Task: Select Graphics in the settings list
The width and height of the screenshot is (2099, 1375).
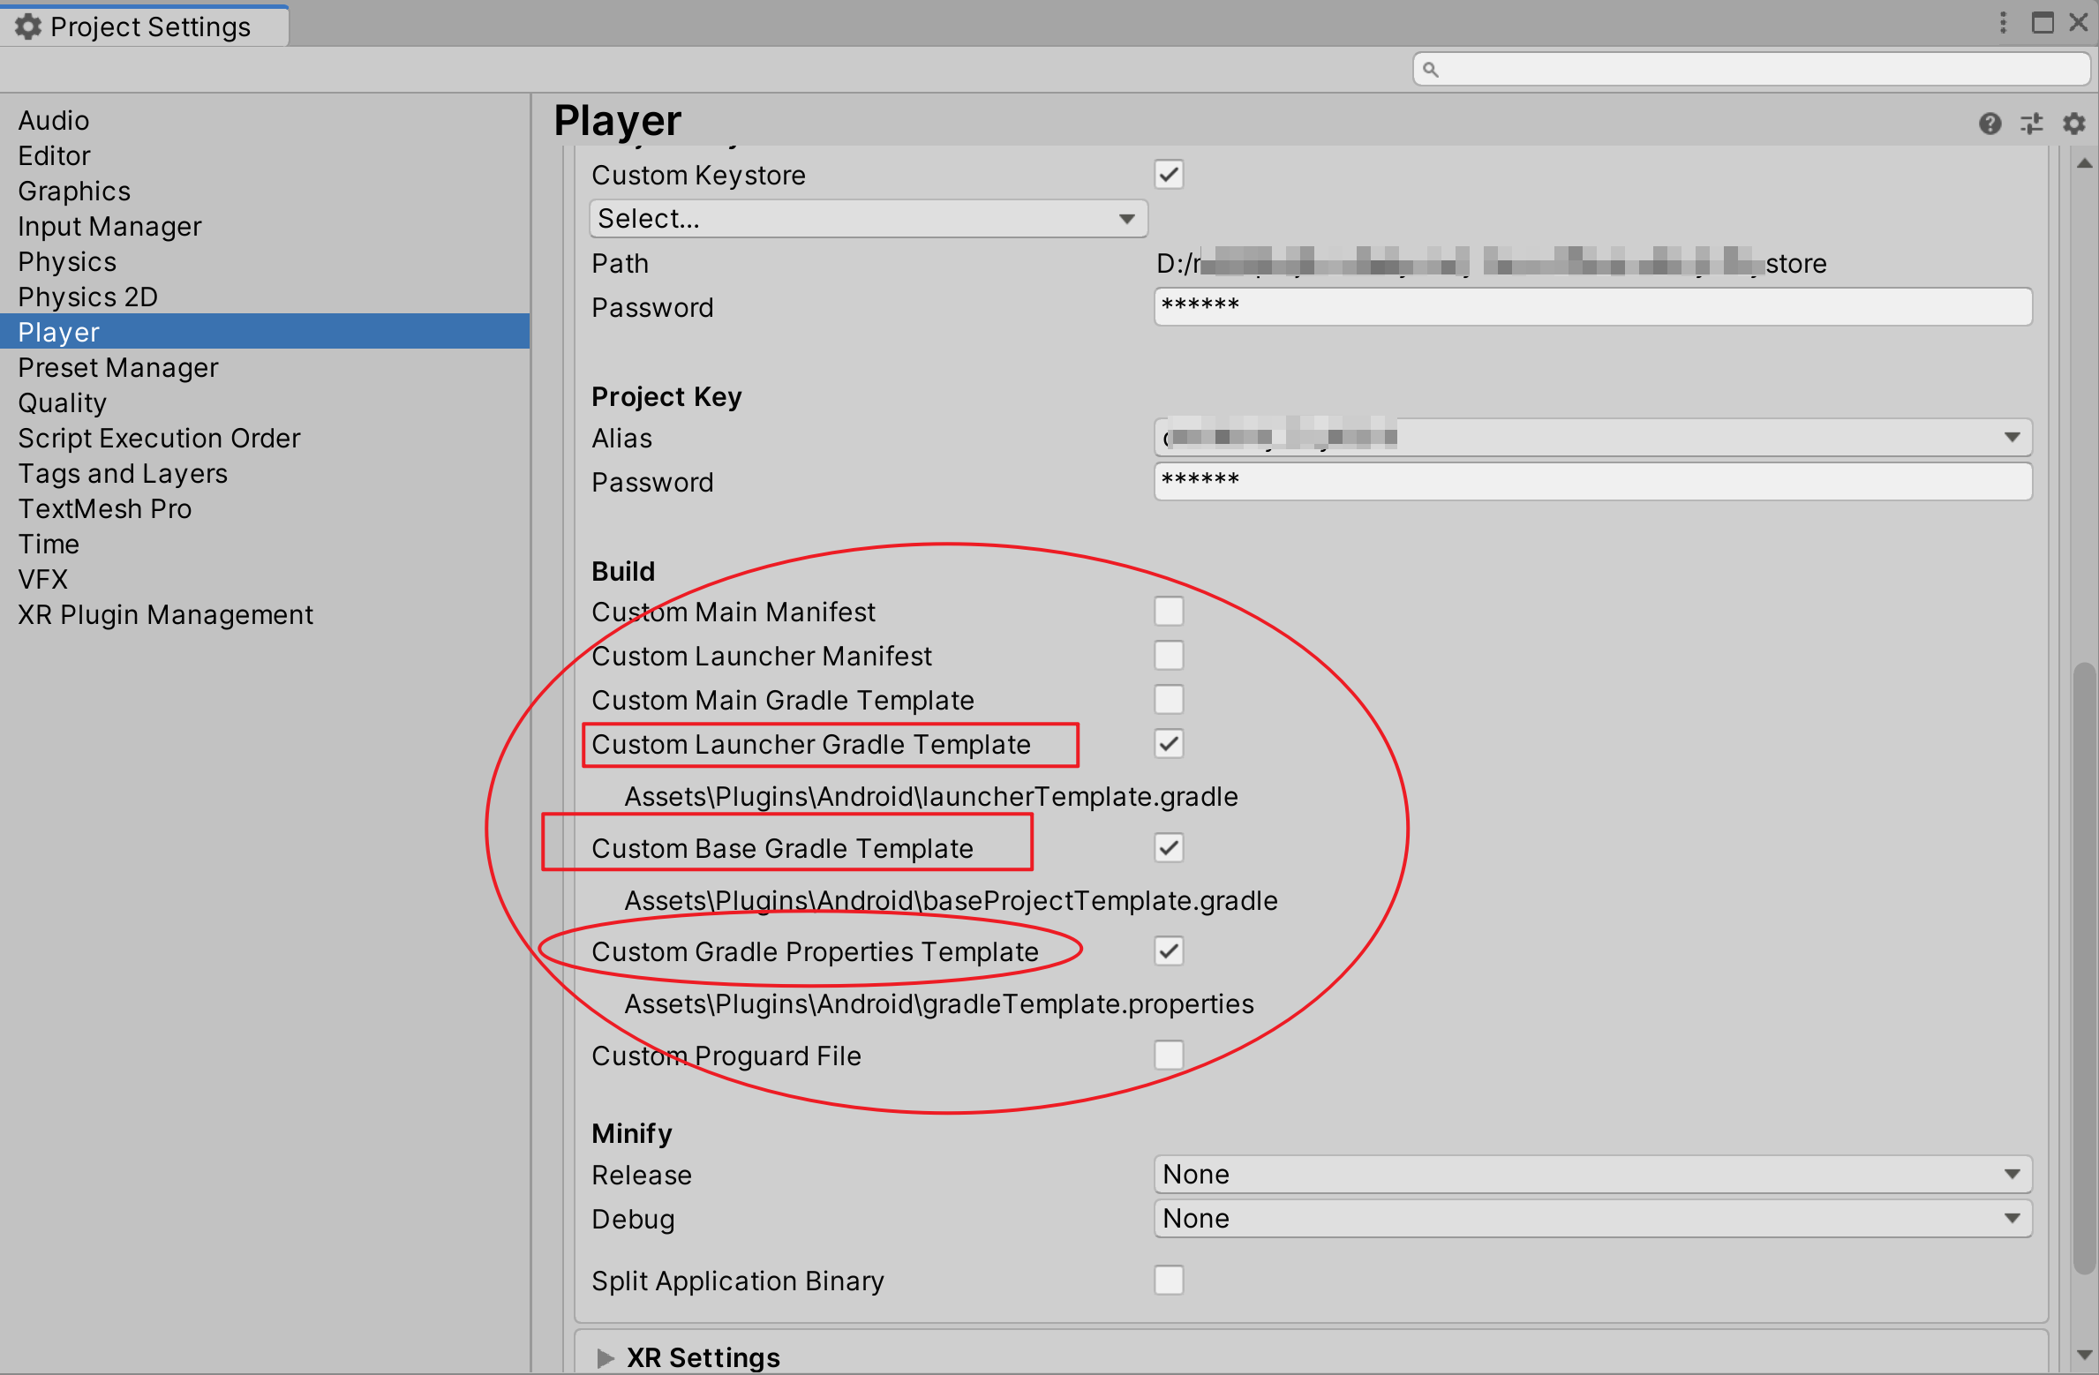Action: point(74,191)
